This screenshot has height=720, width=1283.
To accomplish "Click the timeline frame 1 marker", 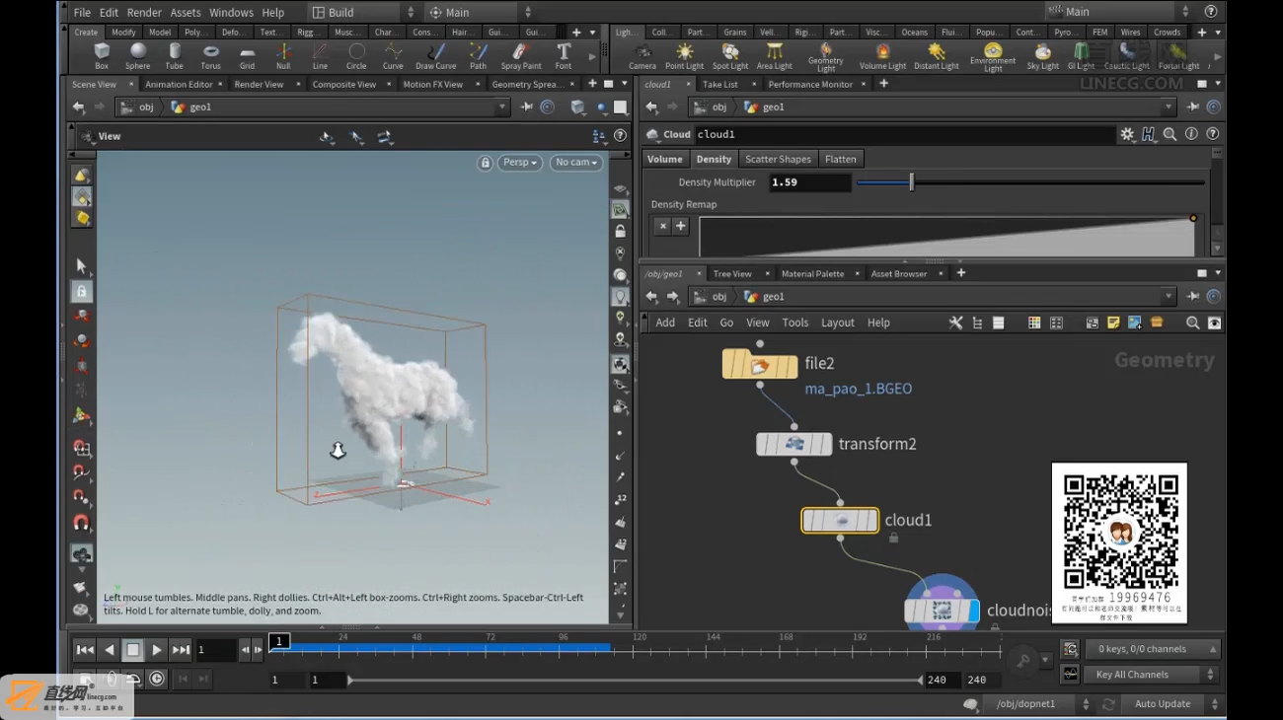I will [x=279, y=641].
